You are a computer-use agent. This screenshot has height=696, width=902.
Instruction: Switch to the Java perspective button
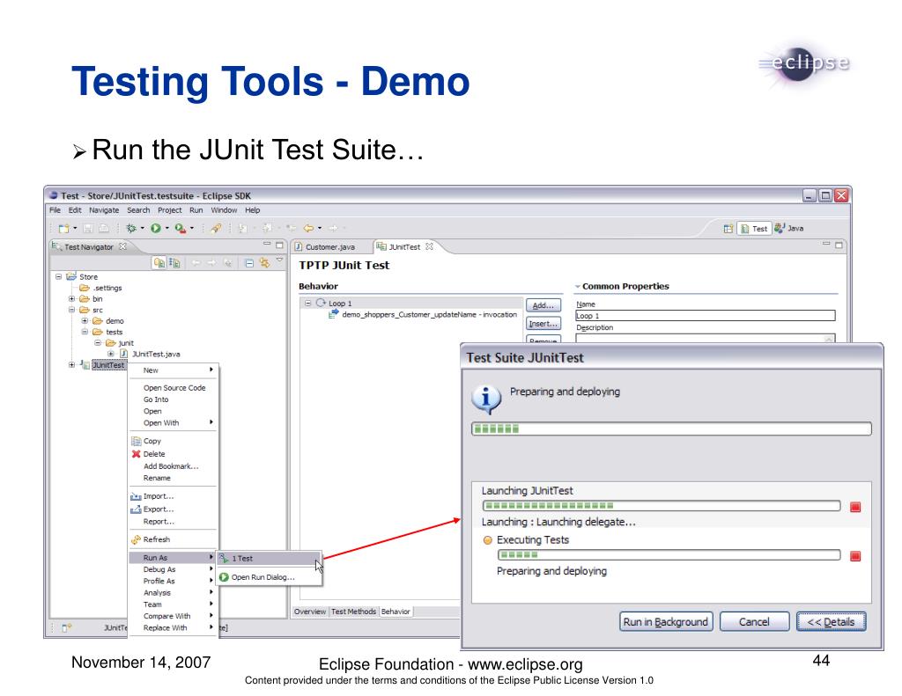788,228
